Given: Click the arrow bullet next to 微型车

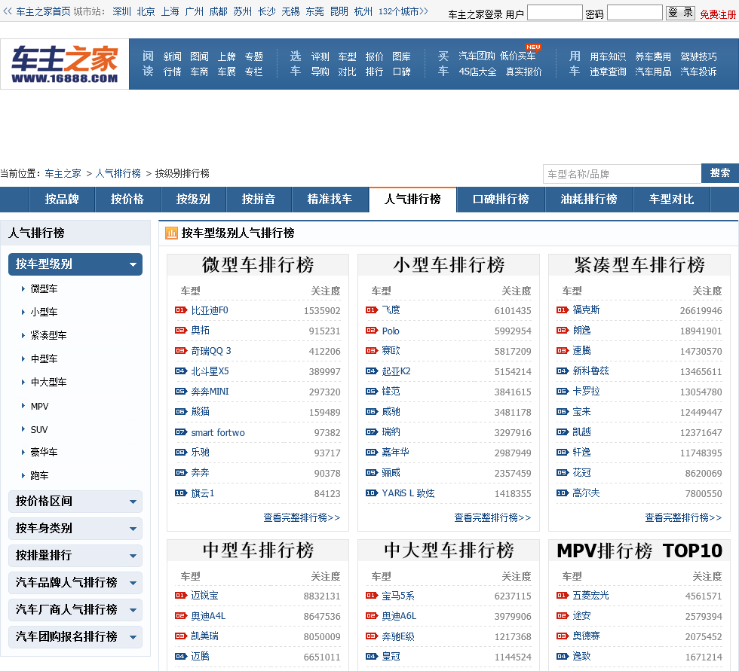Looking at the screenshot, I should pos(23,288).
